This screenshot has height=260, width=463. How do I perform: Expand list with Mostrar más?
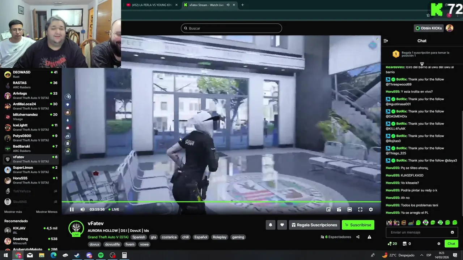pyautogui.click(x=13, y=212)
